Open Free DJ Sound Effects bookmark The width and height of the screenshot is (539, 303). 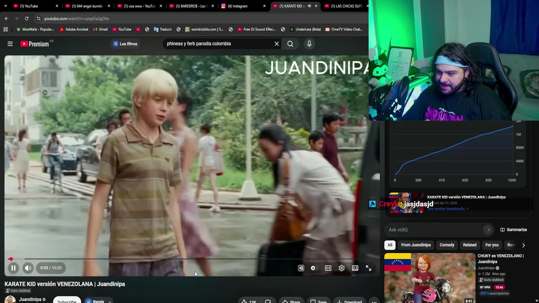[256, 29]
